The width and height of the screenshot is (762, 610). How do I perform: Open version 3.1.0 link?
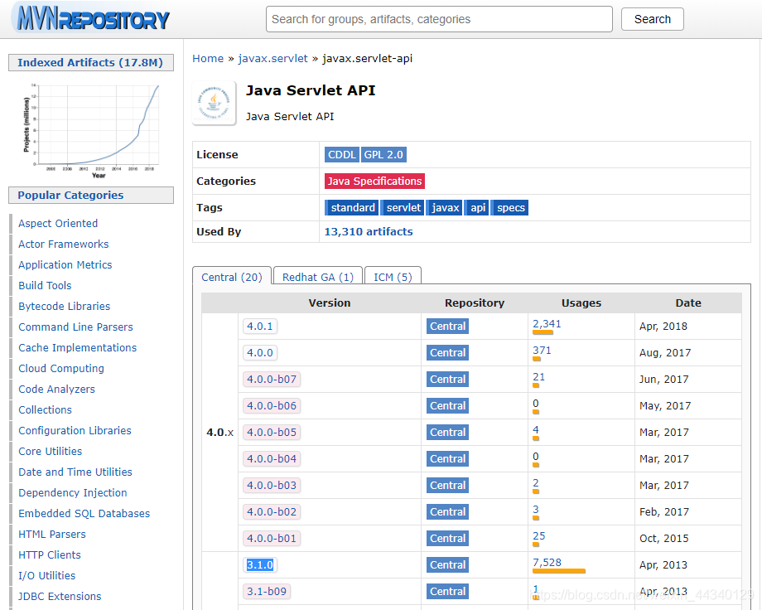coord(260,564)
